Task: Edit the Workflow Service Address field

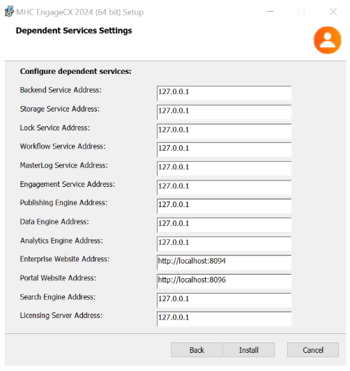Action: point(224,150)
